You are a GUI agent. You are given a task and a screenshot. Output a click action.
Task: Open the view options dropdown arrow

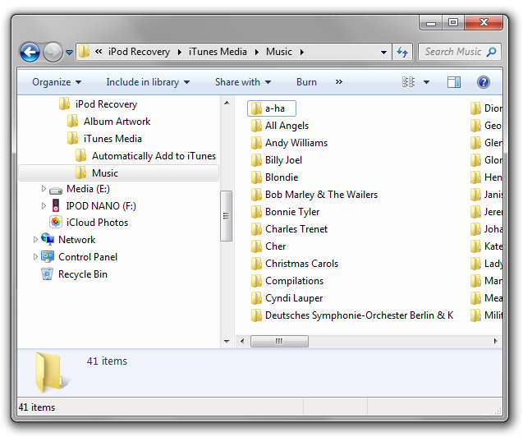click(x=426, y=82)
